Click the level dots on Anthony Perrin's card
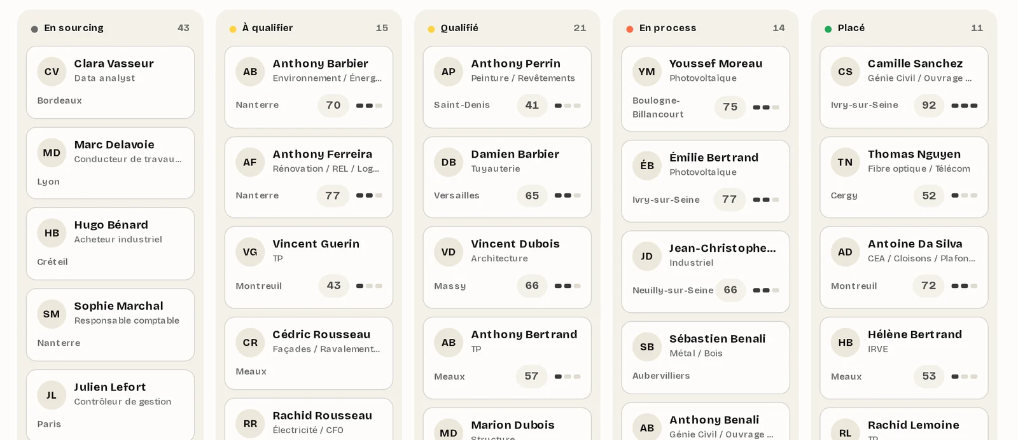Viewport: 1018px width, 440px height. click(x=568, y=106)
